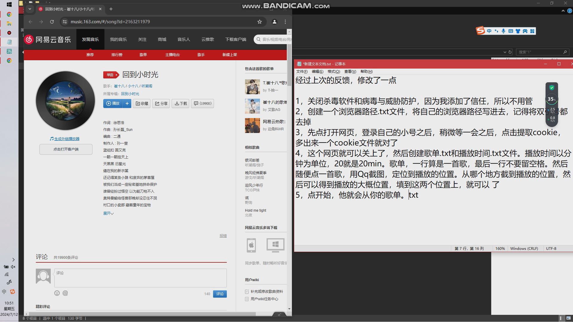View site information icon in address bar
This screenshot has height=322, width=573.
click(x=65, y=22)
